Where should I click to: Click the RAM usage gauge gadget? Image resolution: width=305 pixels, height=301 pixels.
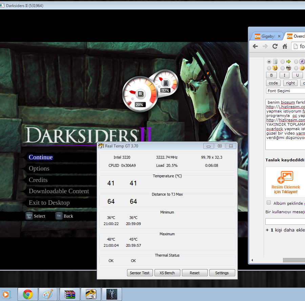coord(166,82)
